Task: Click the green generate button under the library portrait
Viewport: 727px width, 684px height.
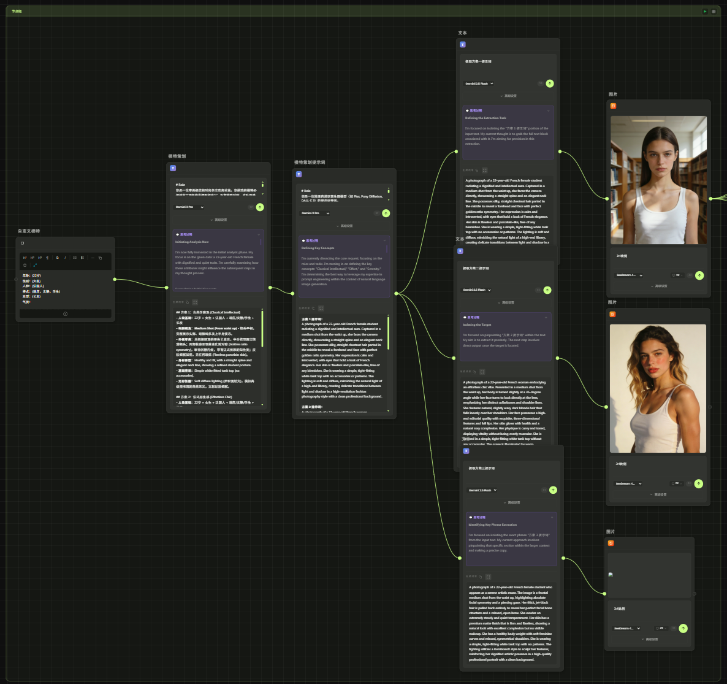Action: pyautogui.click(x=699, y=275)
